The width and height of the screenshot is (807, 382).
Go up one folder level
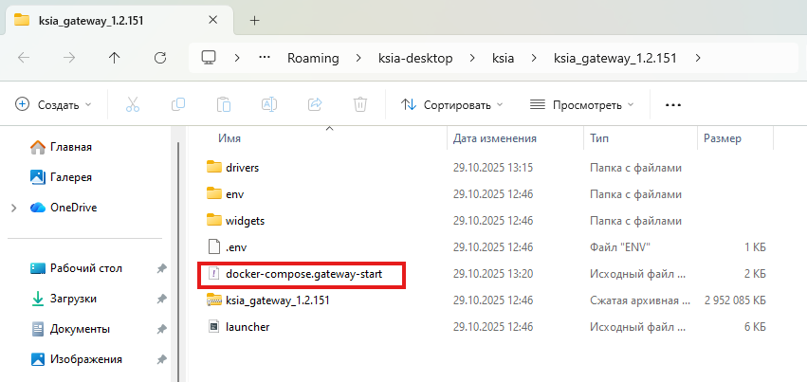pyautogui.click(x=115, y=58)
